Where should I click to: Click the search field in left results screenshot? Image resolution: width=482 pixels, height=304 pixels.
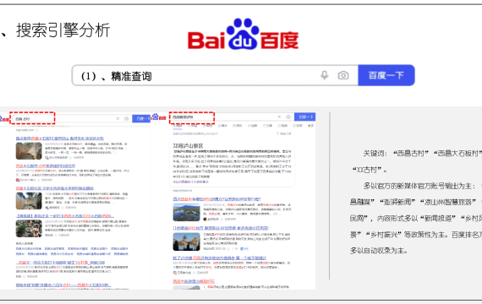click(71, 118)
